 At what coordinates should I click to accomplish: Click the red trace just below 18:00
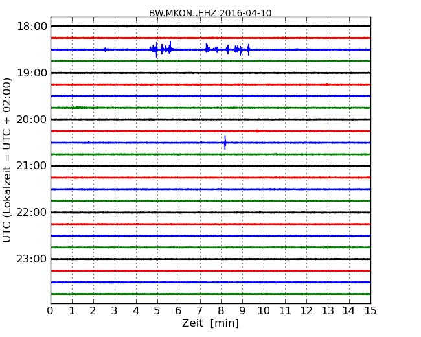[x=210, y=38]
